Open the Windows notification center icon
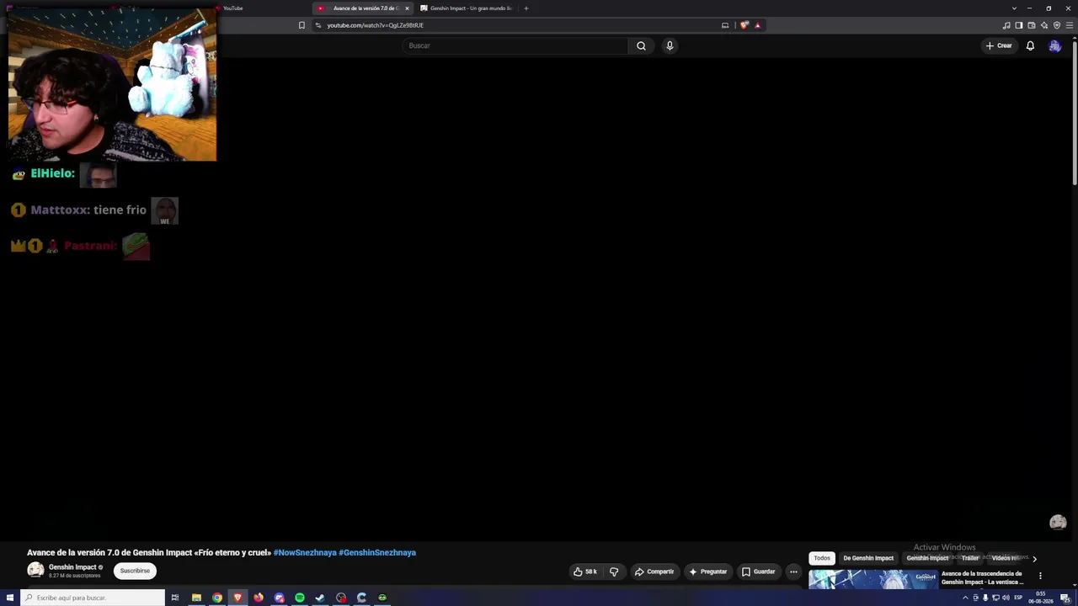This screenshot has height=606, width=1078. [1065, 598]
